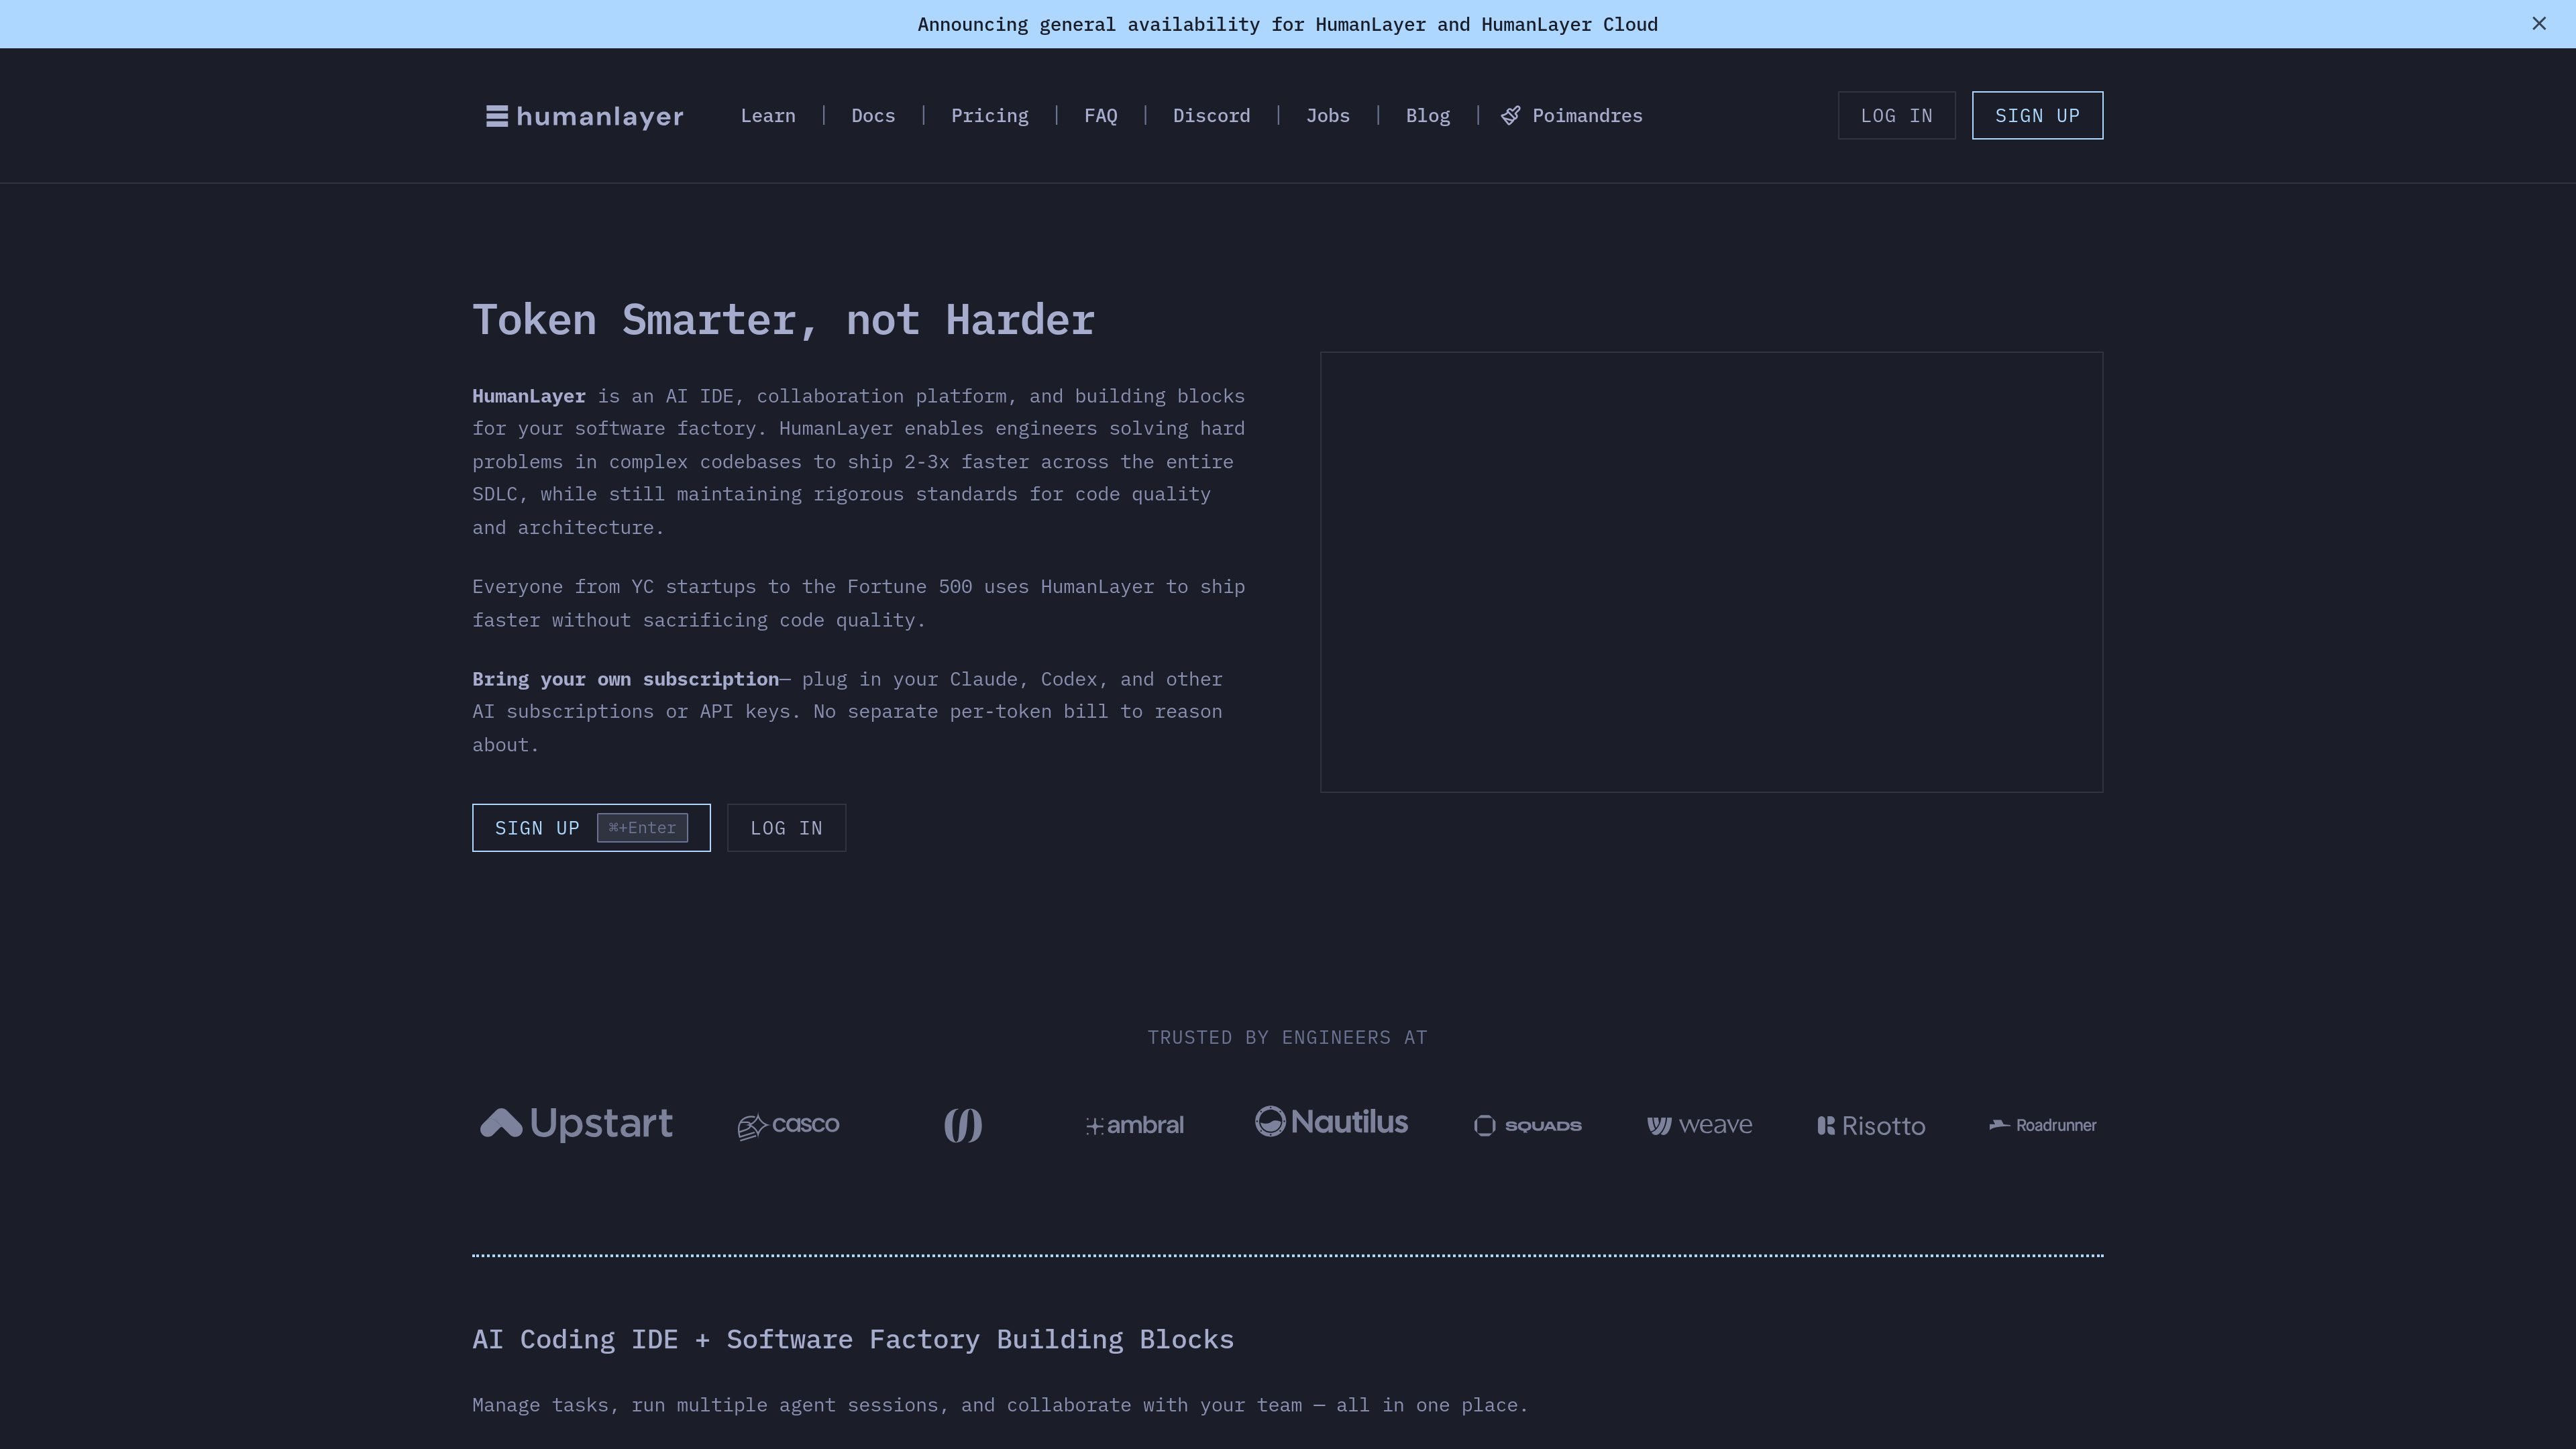Screen dimensions: 2576x1449
Task: Open the Discord nav link
Action: (1211, 116)
